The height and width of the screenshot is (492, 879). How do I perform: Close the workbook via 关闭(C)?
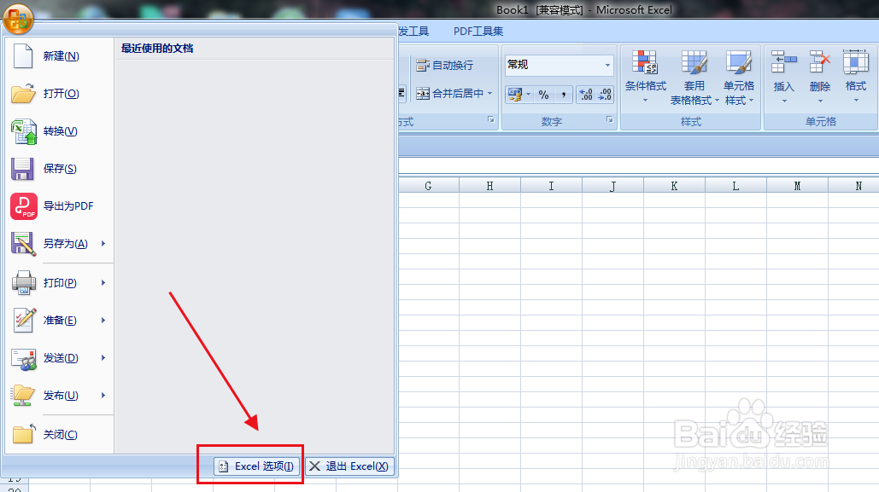pyautogui.click(x=61, y=434)
